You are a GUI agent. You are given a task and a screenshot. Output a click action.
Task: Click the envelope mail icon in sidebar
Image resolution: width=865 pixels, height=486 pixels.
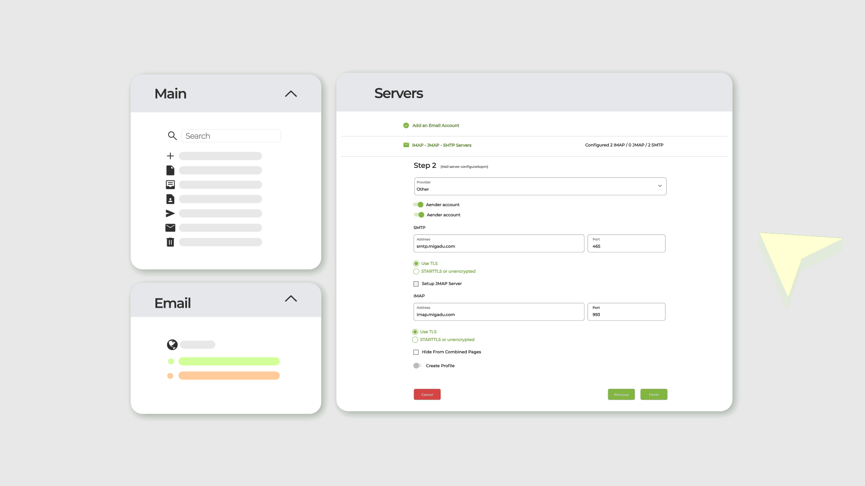pyautogui.click(x=170, y=228)
